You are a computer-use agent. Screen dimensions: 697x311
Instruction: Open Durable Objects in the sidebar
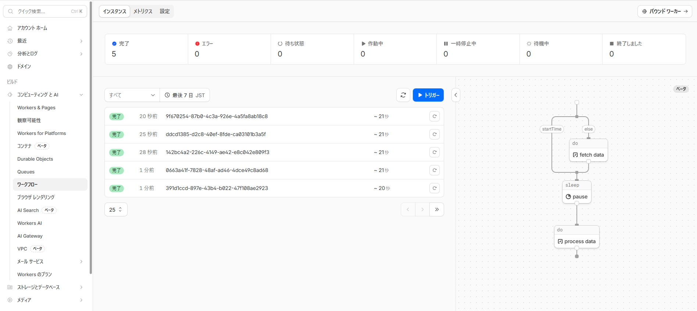click(x=35, y=159)
